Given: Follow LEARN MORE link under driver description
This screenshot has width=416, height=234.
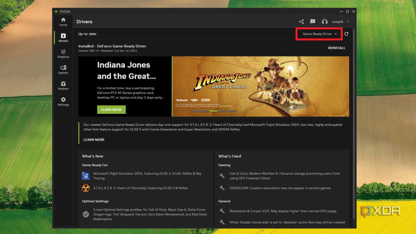Looking at the screenshot, I should point(94,140).
